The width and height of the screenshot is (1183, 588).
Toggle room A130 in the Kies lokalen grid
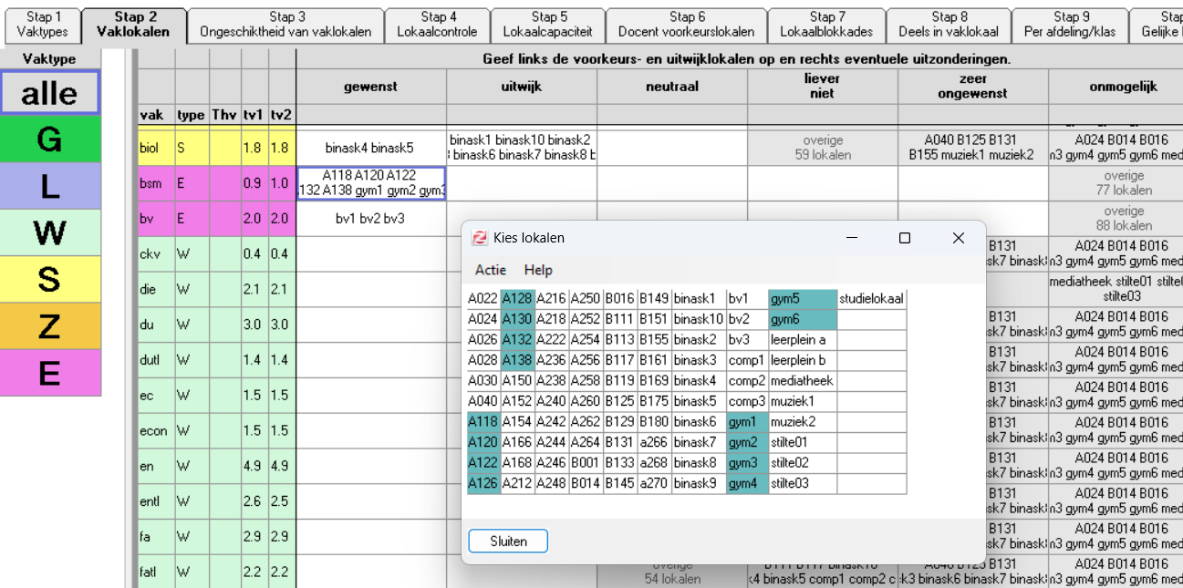tap(517, 319)
